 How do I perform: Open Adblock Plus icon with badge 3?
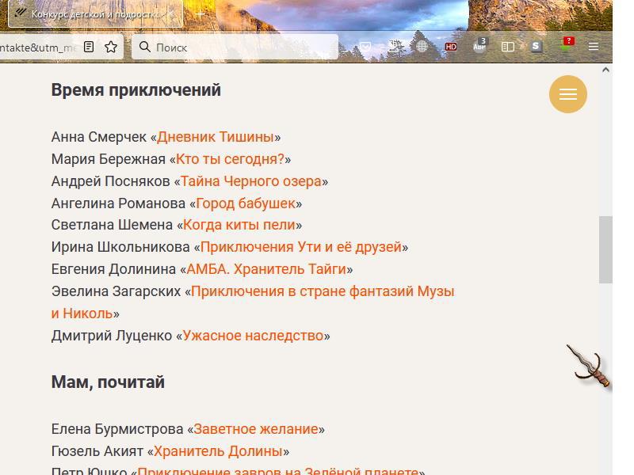(480, 45)
